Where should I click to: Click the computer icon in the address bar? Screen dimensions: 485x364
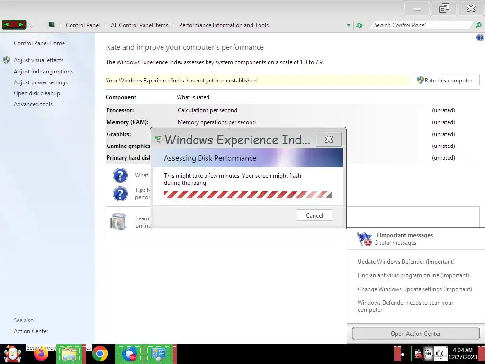[52, 25]
